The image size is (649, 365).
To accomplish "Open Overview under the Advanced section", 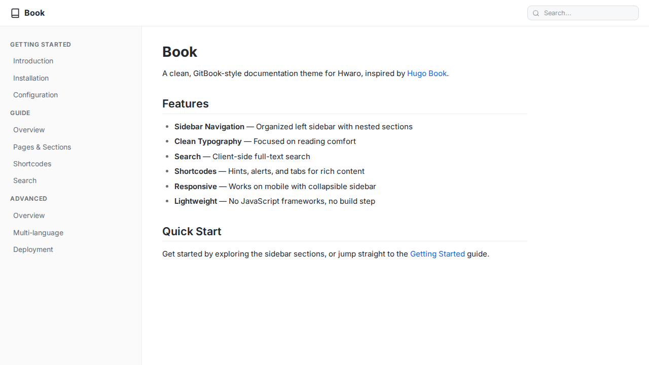I will (x=29, y=215).
